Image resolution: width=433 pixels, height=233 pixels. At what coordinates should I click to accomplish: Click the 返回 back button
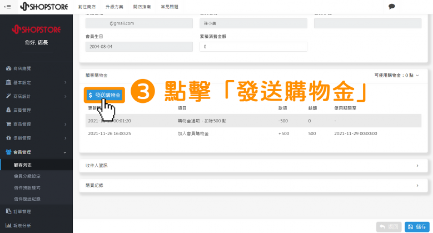click(x=389, y=227)
